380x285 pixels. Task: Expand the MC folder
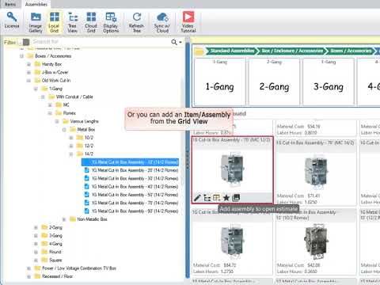(x=50, y=105)
